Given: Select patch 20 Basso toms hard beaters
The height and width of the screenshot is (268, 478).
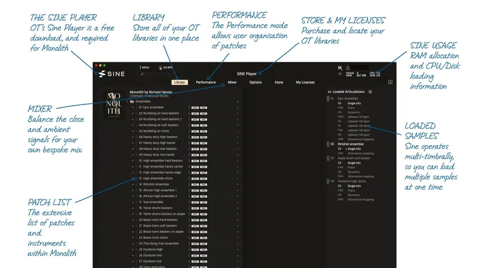Looking at the screenshot, I should click(x=158, y=220).
